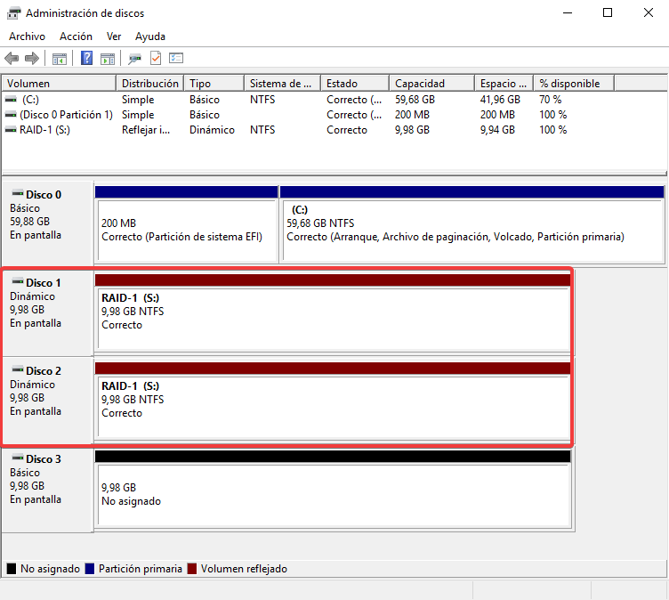Open the Archivo menu
This screenshot has width=669, height=600.
(27, 36)
